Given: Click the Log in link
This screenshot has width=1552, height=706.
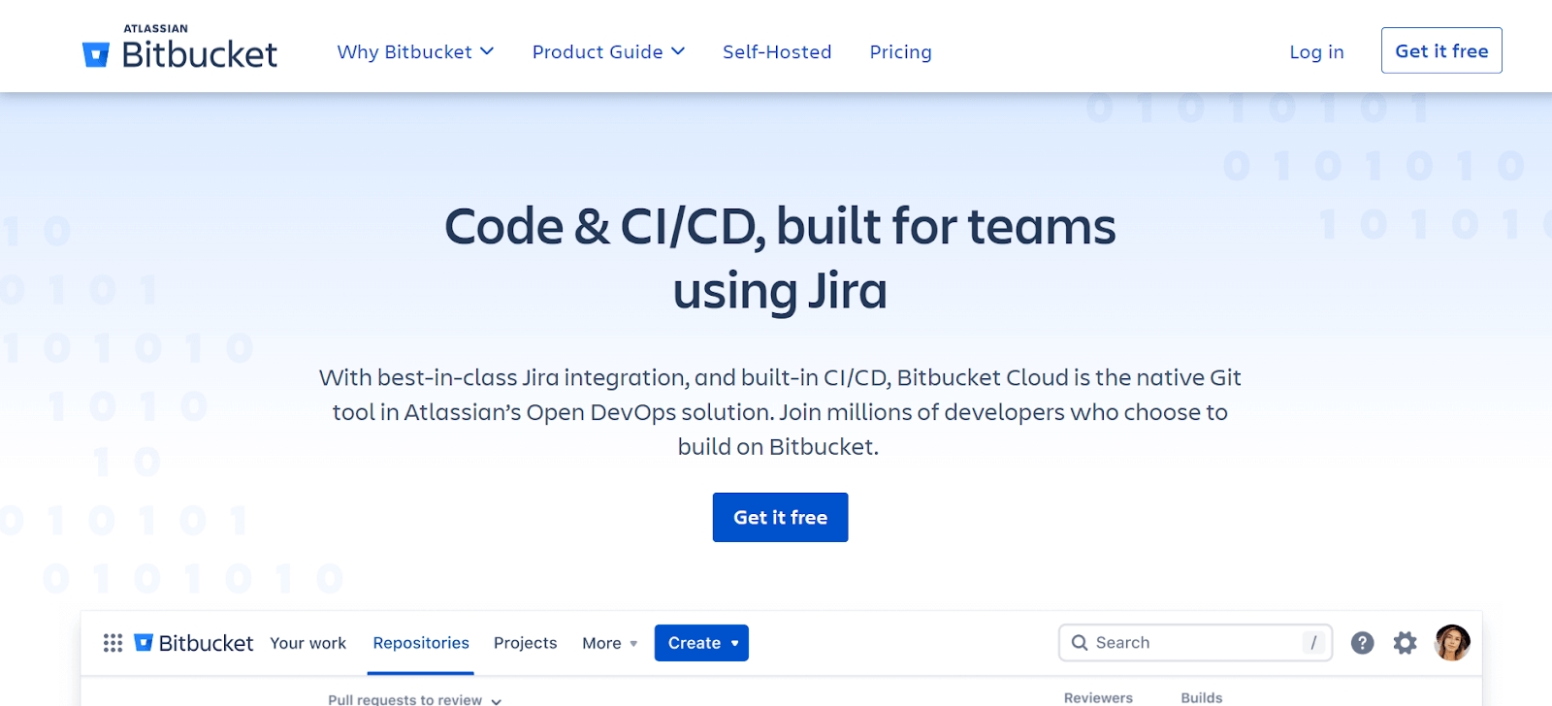Looking at the screenshot, I should [x=1316, y=51].
